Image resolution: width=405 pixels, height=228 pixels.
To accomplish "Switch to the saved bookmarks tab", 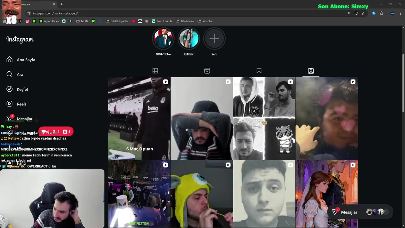I will click(x=259, y=71).
